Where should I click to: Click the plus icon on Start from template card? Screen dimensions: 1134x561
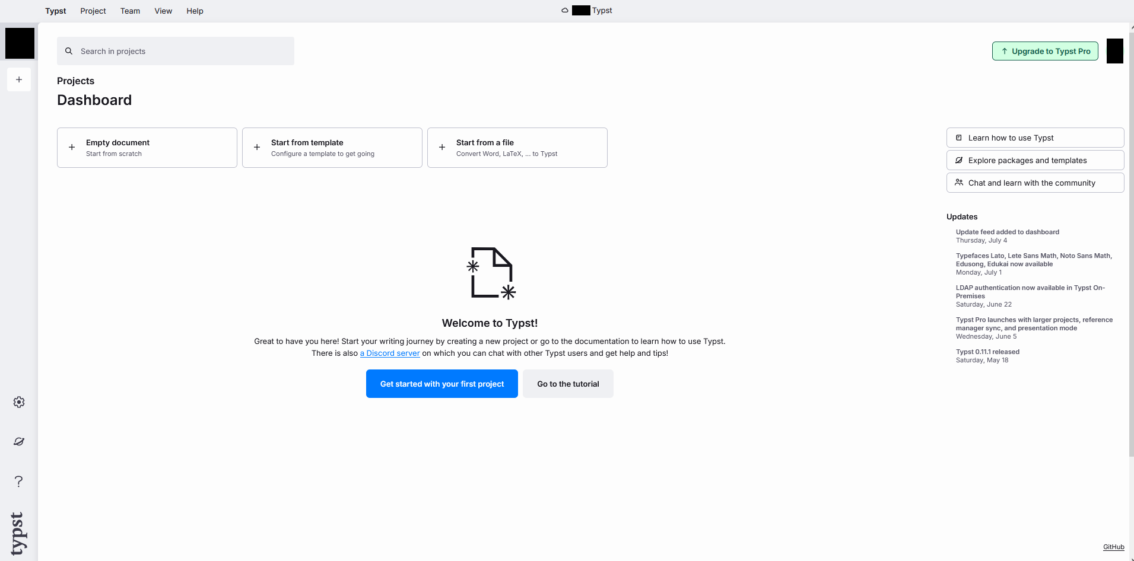(257, 147)
